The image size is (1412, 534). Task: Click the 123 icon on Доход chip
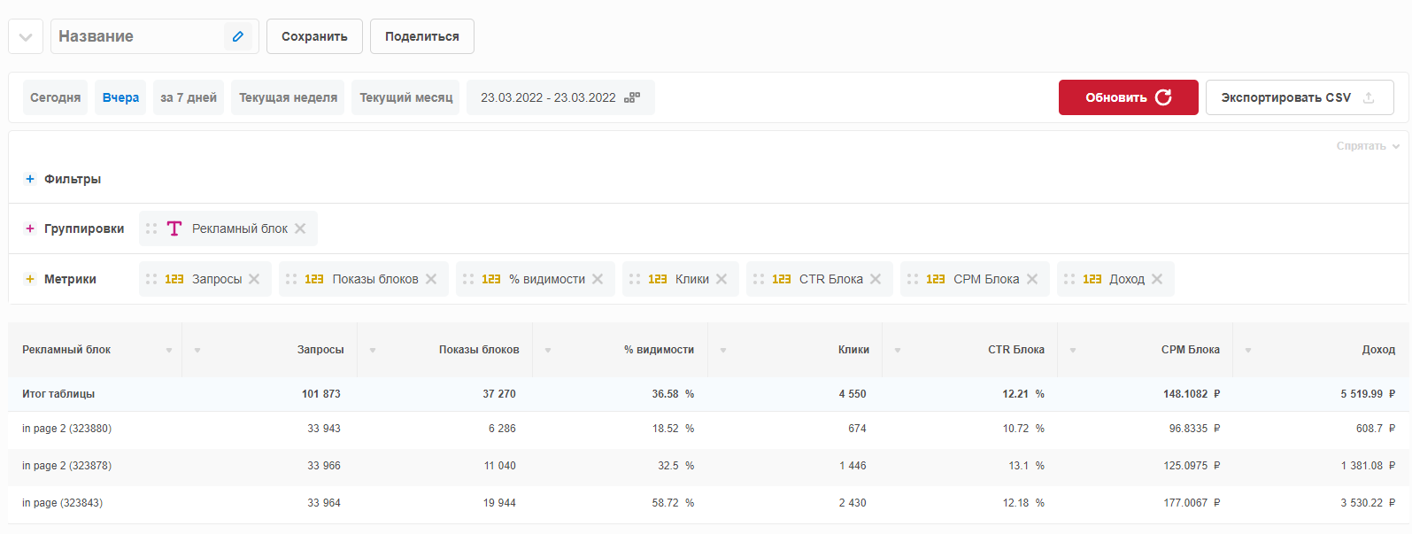[x=1092, y=279]
